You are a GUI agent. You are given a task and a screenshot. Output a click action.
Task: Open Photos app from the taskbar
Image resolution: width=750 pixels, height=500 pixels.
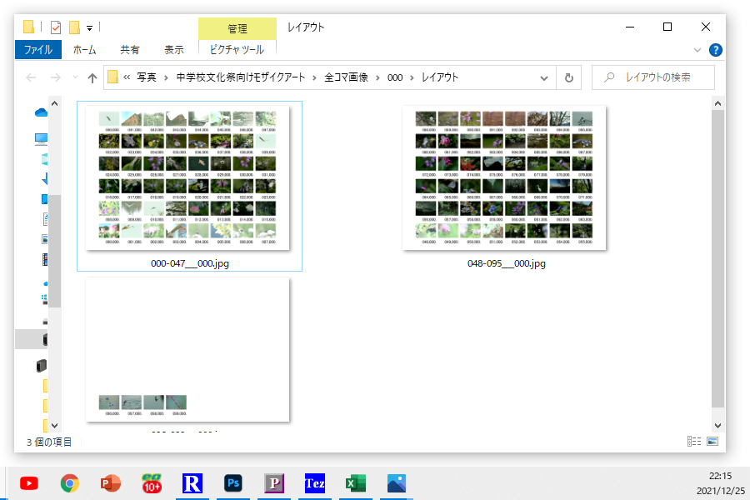pos(397,483)
